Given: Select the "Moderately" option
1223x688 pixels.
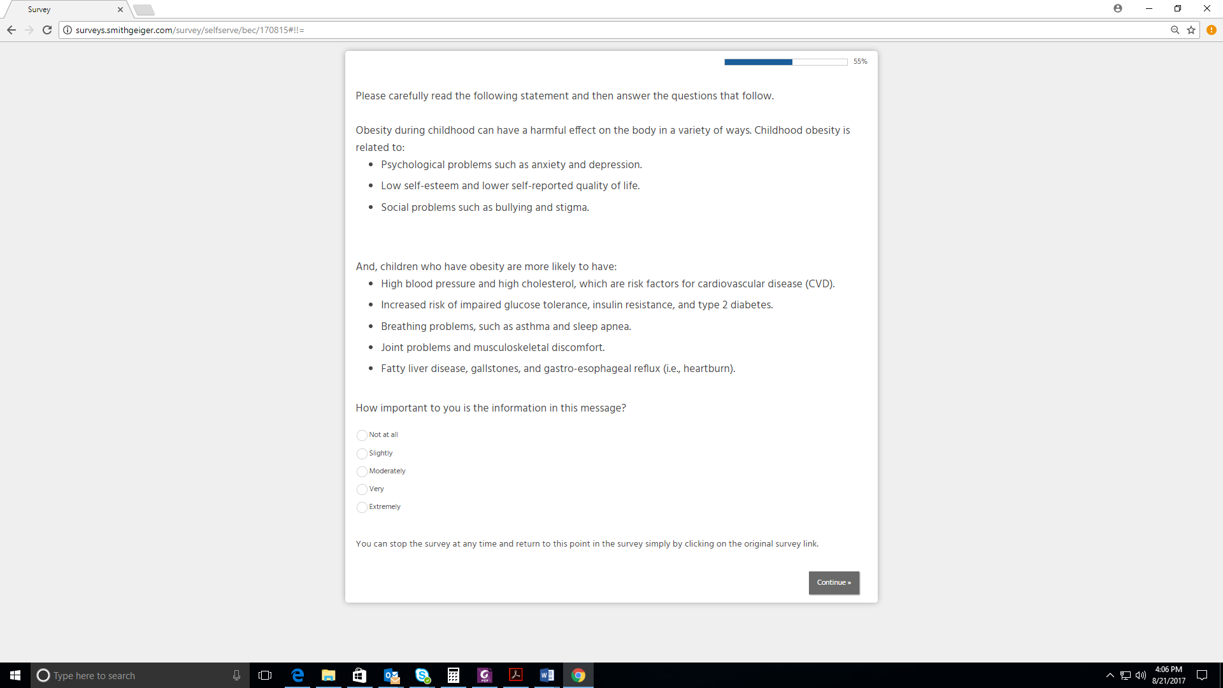Looking at the screenshot, I should (x=362, y=471).
